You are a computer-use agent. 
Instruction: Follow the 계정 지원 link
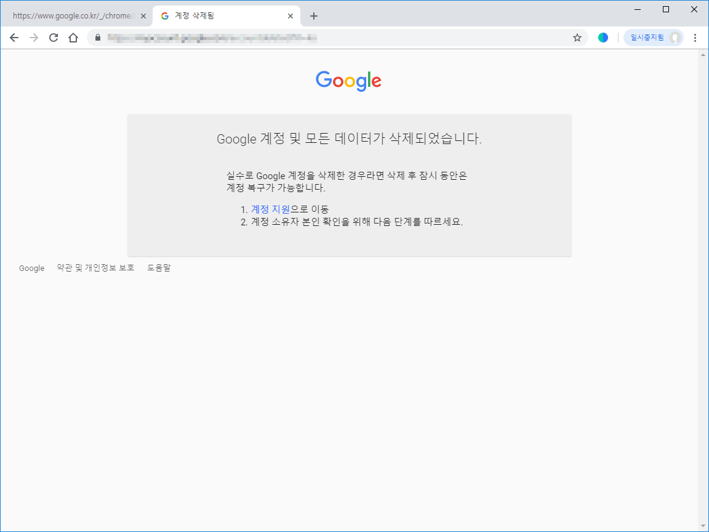270,209
